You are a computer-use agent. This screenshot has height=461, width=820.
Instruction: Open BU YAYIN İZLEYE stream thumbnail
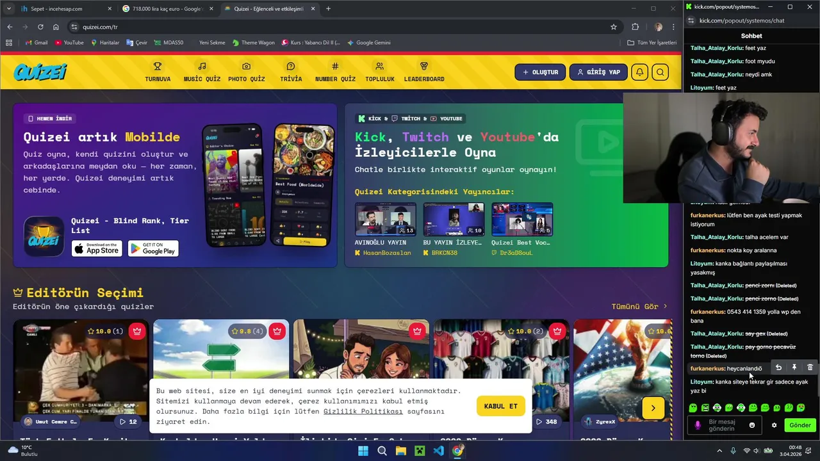click(x=454, y=220)
